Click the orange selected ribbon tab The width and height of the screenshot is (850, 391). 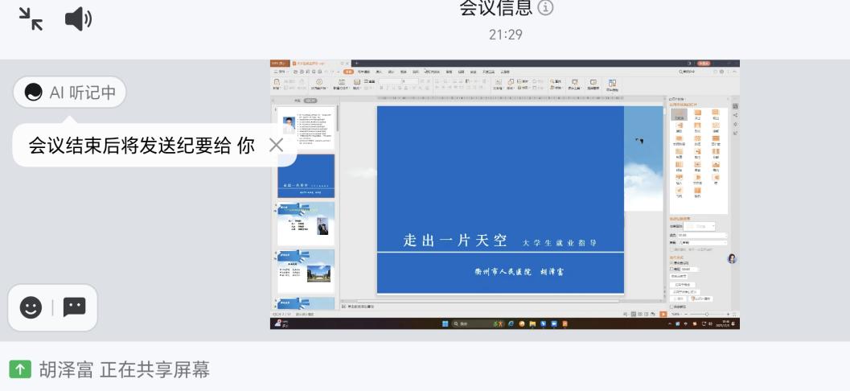pos(349,72)
